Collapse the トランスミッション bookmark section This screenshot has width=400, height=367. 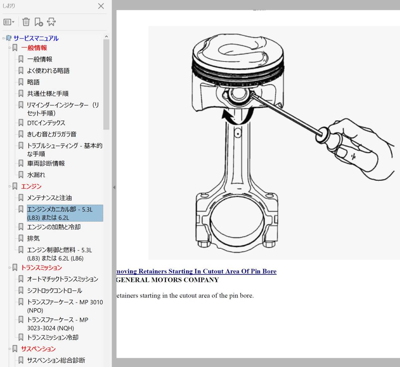[x=10, y=267]
